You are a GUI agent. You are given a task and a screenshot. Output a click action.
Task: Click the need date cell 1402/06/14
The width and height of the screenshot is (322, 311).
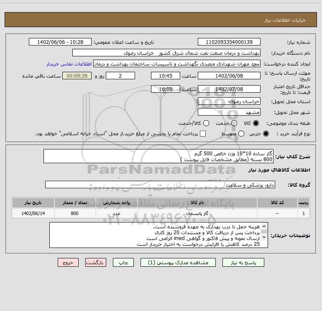coord(33,213)
